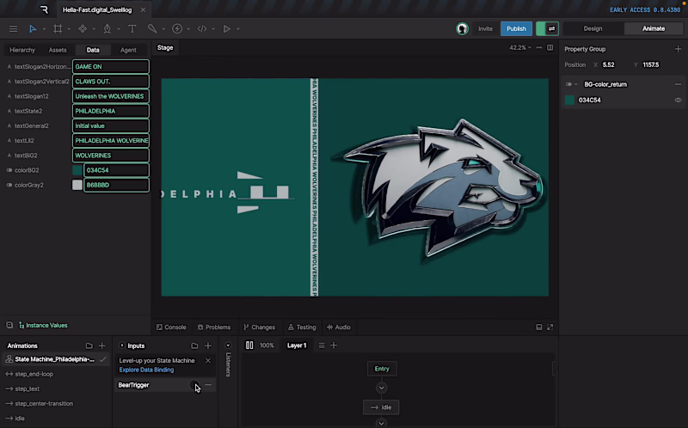
Task: Switch to the Assets tab
Action: point(58,50)
